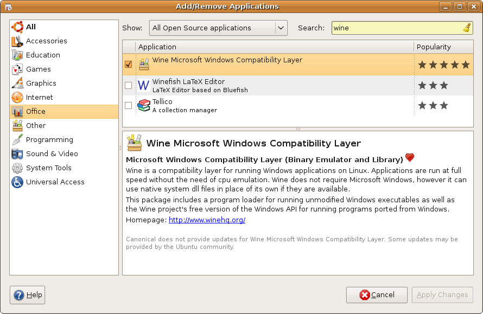The width and height of the screenshot is (483, 314).
Task: Click the Wine row's five-star popularity rating
Action: [x=444, y=65]
